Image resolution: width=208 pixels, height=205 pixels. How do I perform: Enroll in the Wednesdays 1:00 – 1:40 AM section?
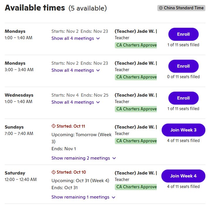point(183,98)
